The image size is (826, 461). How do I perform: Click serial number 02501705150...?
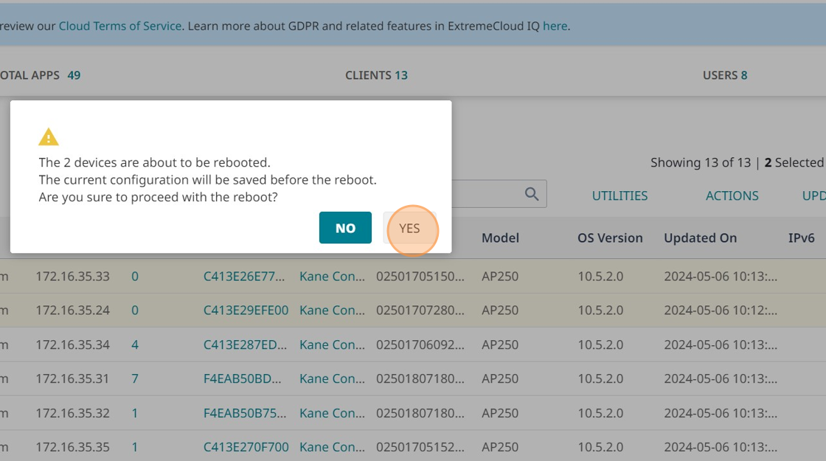tap(420, 276)
